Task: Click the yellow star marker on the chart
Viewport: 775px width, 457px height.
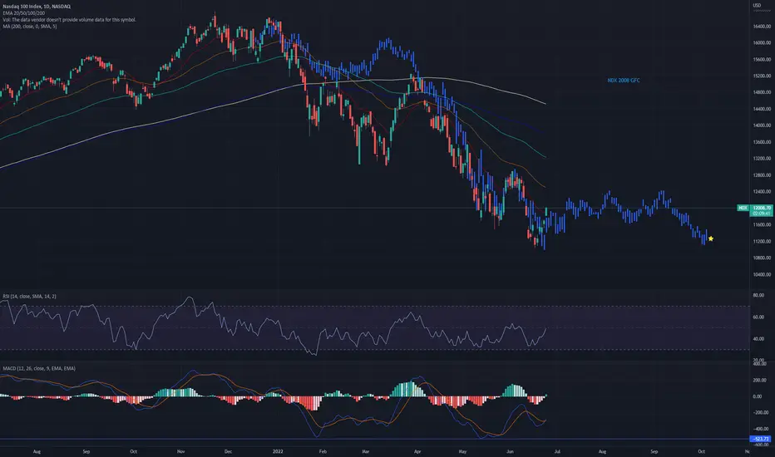Action: (x=711, y=238)
